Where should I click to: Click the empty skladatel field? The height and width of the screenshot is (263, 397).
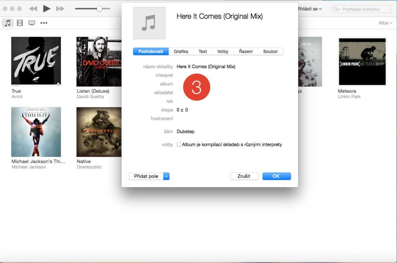(x=229, y=92)
